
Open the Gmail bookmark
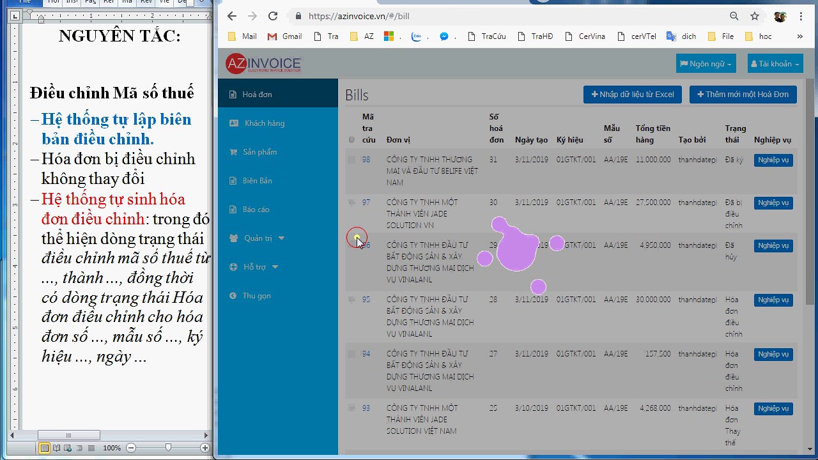284,36
